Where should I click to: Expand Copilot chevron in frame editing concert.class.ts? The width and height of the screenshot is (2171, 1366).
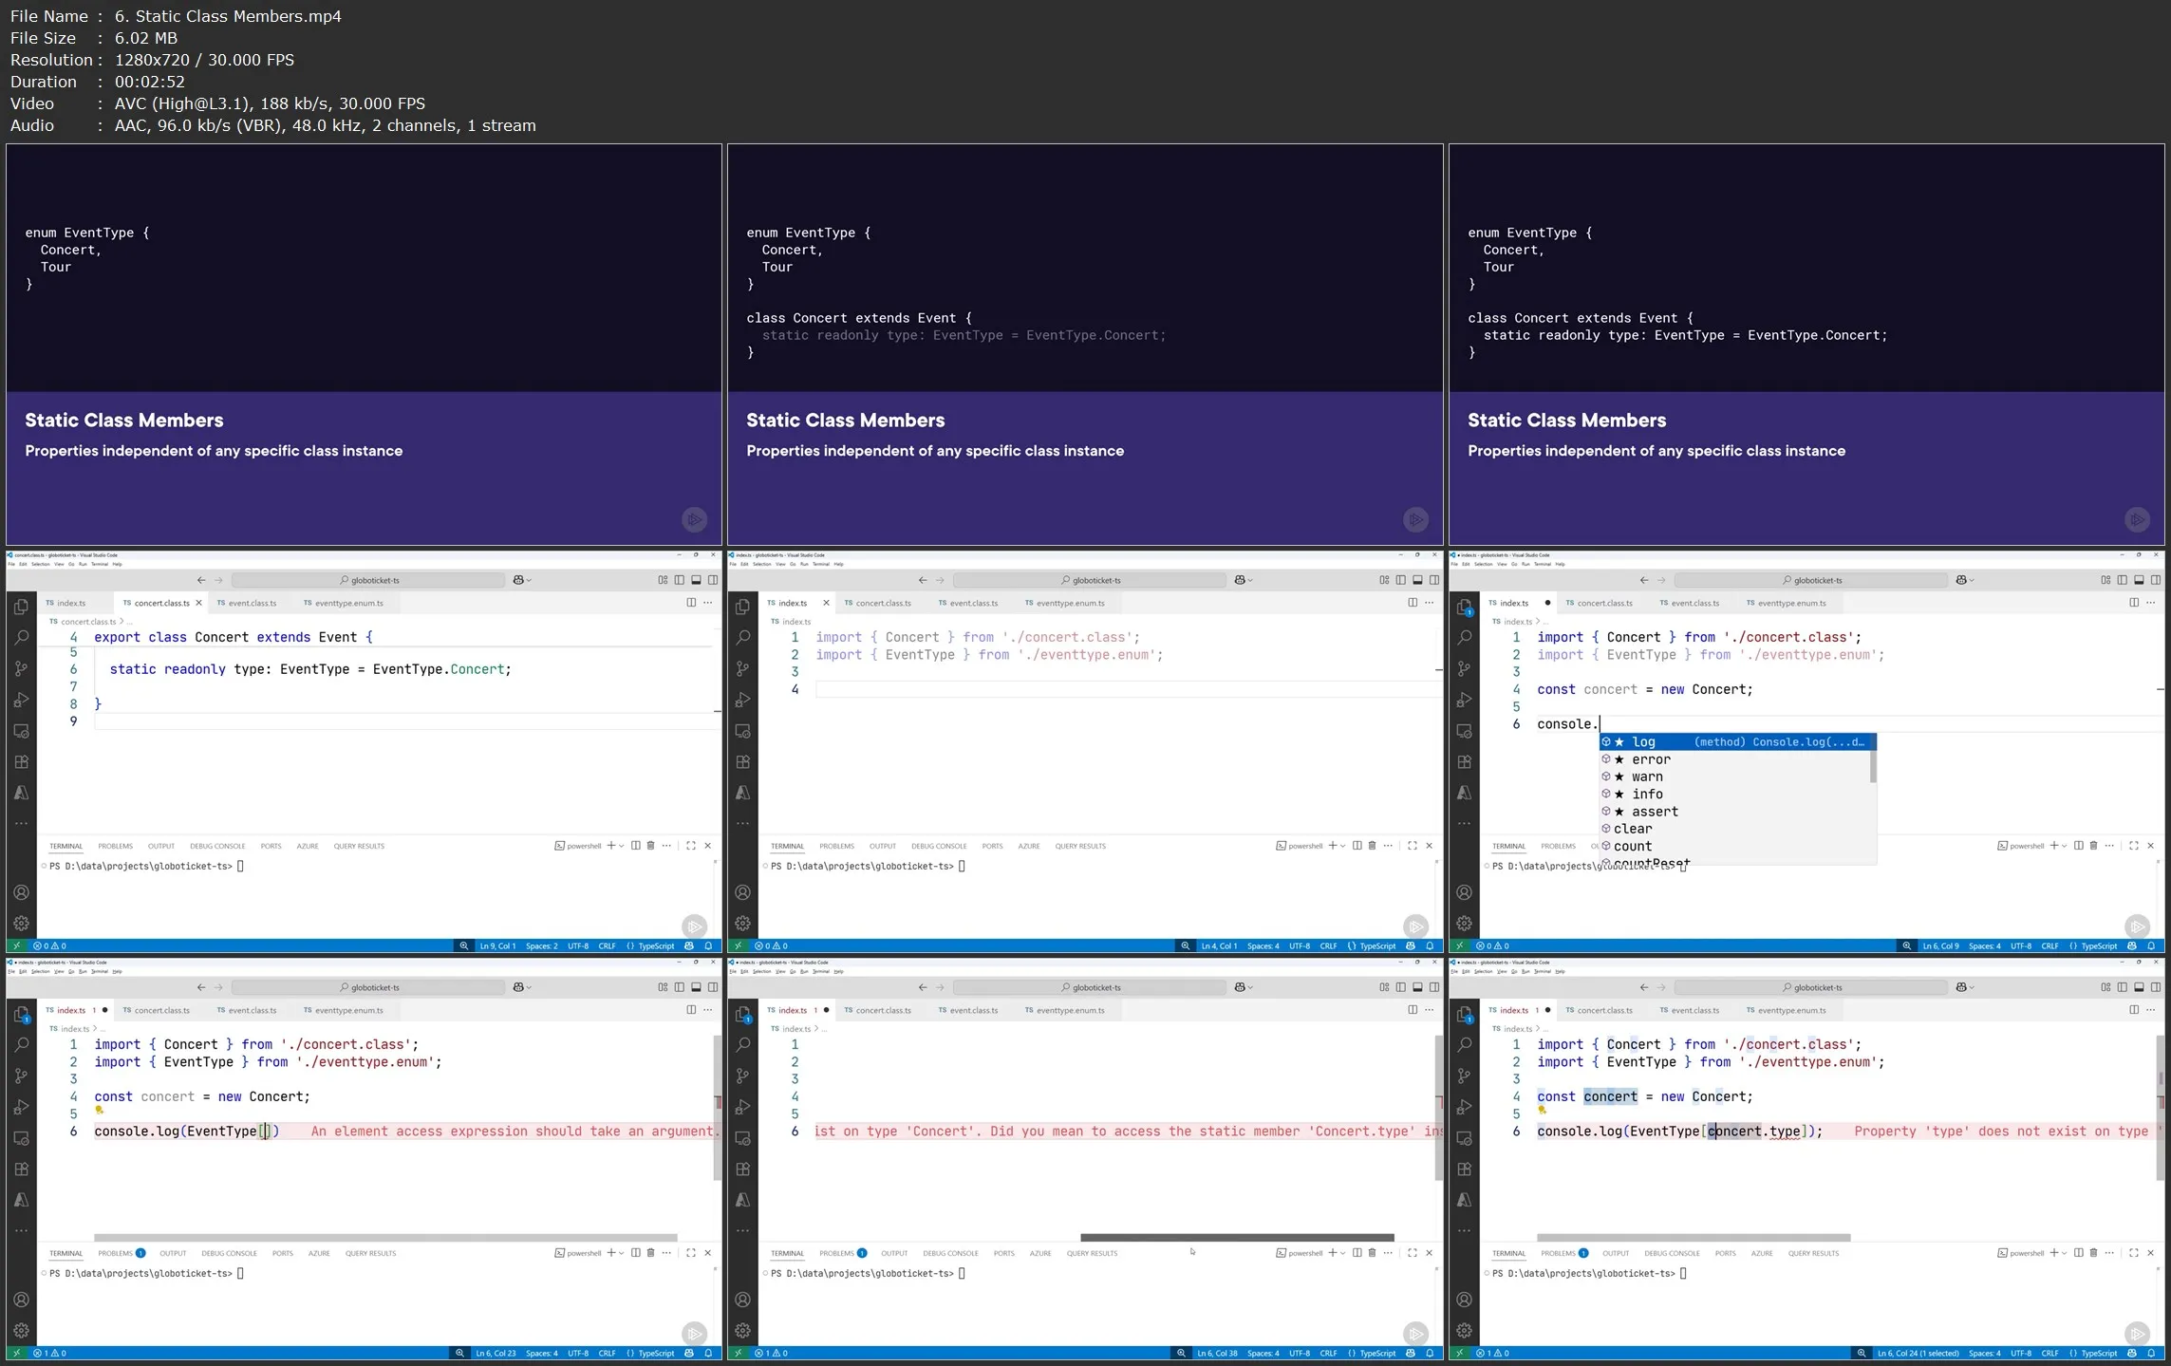pyautogui.click(x=530, y=580)
